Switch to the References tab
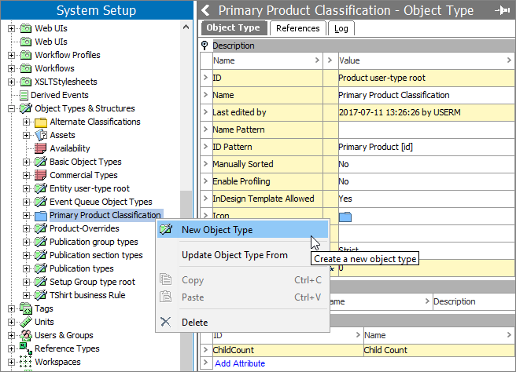The image size is (516, 372). click(297, 28)
